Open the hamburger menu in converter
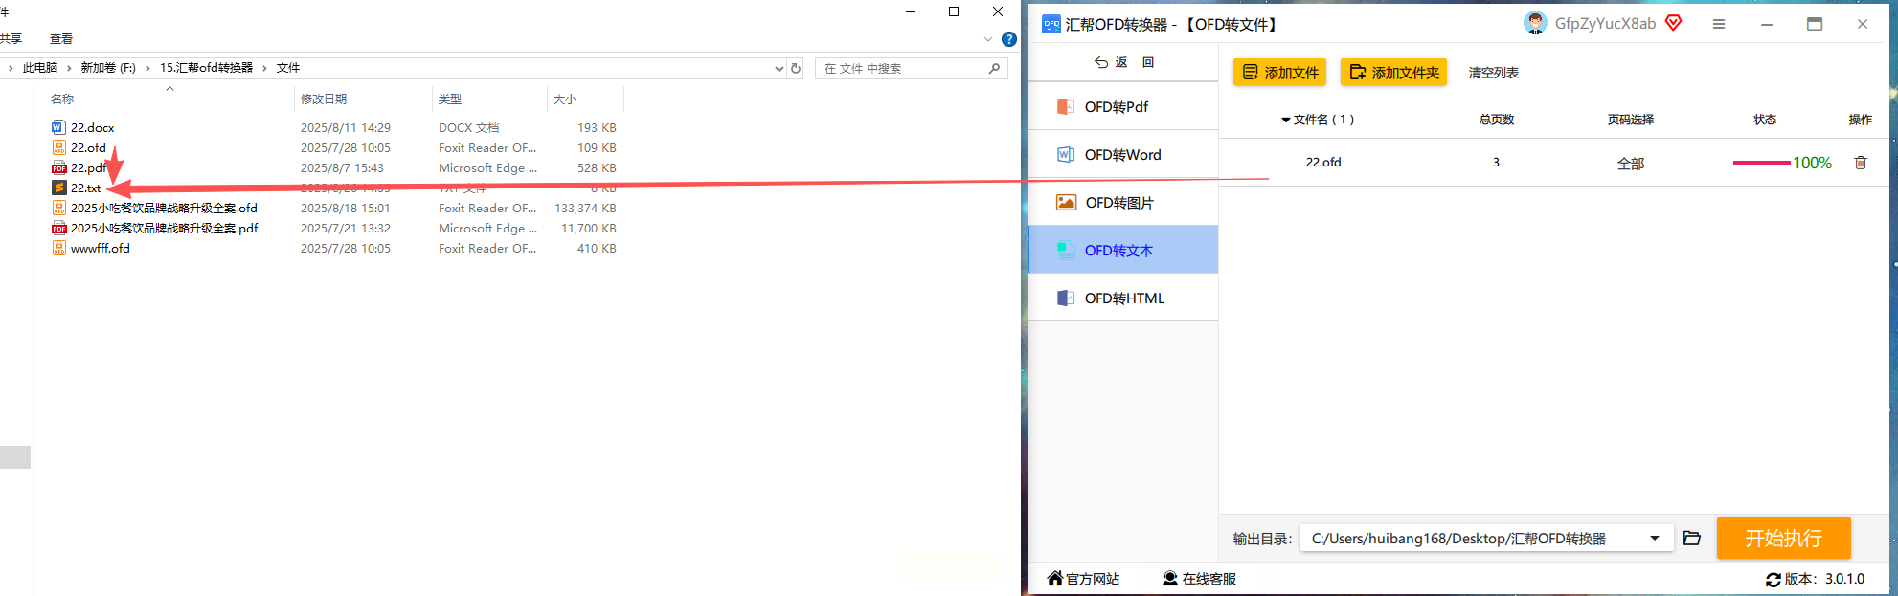 pos(1719,24)
